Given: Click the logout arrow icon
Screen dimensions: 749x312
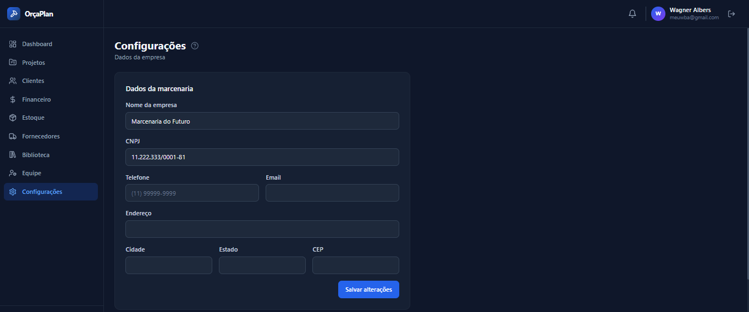Looking at the screenshot, I should (x=731, y=14).
